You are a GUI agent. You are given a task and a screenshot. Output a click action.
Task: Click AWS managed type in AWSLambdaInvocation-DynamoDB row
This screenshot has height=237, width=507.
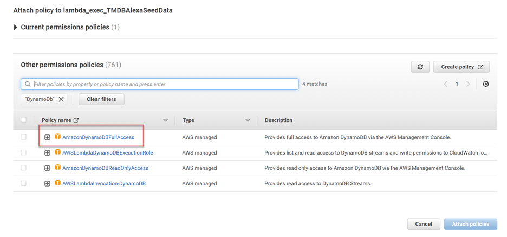click(199, 183)
